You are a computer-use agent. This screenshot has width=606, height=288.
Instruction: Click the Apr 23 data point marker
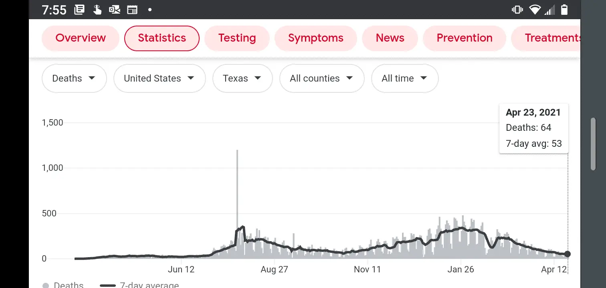568,254
